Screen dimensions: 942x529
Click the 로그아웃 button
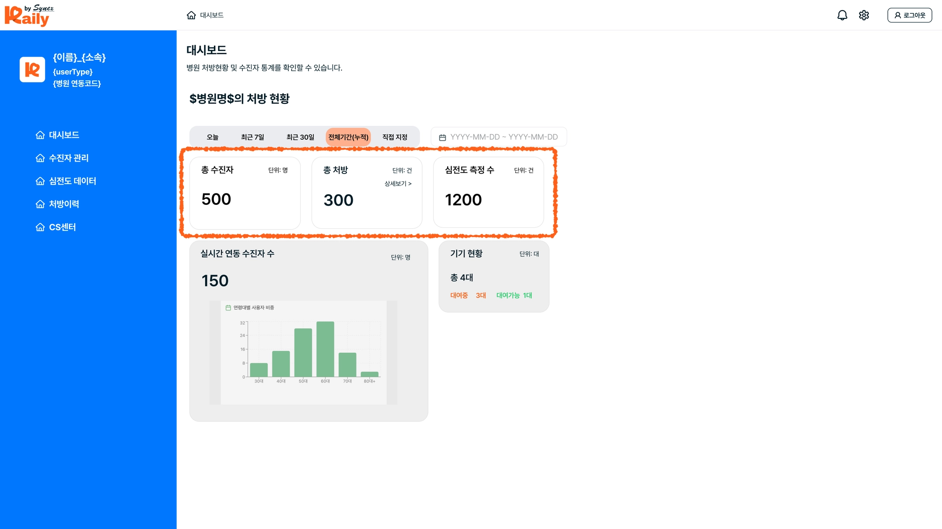click(909, 15)
